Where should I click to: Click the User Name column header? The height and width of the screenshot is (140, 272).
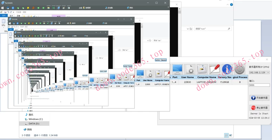click(x=188, y=77)
